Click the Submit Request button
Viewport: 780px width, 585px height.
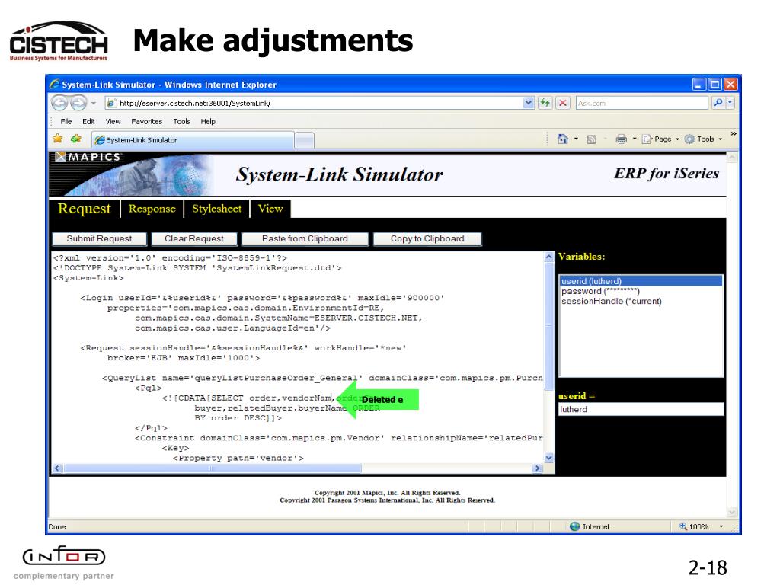click(x=100, y=238)
